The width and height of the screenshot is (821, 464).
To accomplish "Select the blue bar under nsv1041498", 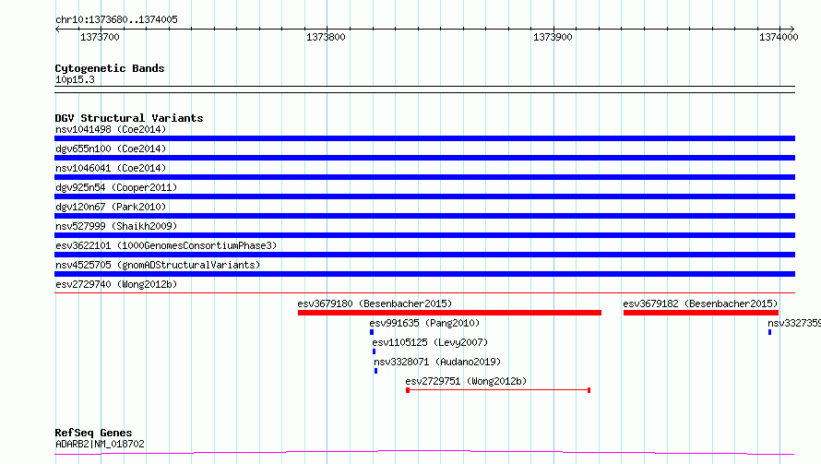I will pyautogui.click(x=424, y=138).
